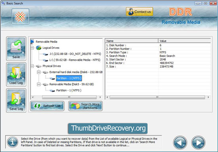
Task: Collapse External hard disk media node
Action: pyautogui.click(x=39, y=72)
